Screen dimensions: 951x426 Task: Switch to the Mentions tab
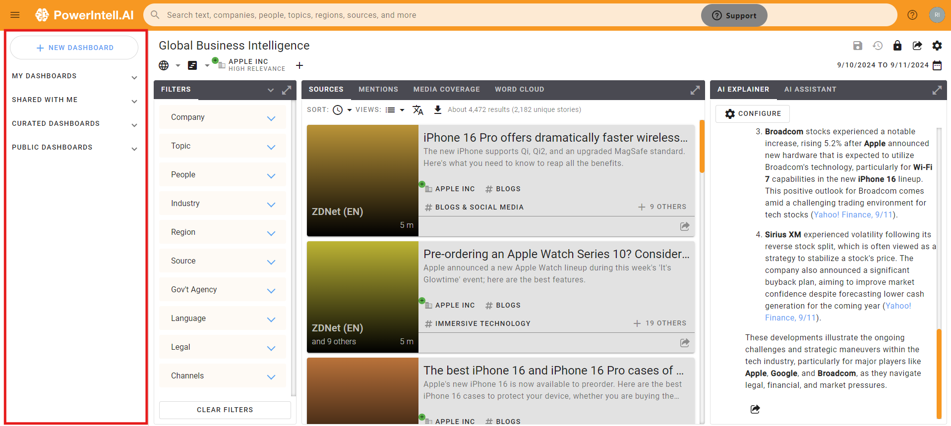[x=378, y=90]
